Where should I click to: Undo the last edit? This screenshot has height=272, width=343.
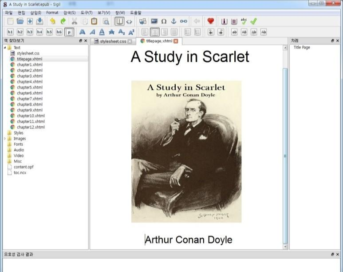(x=53, y=21)
